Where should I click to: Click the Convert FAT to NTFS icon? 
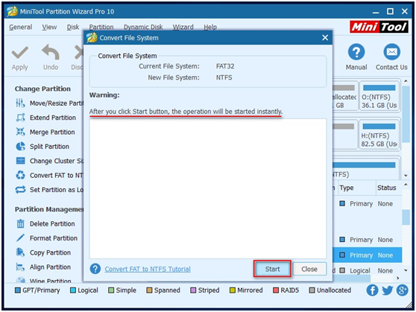click(20, 175)
